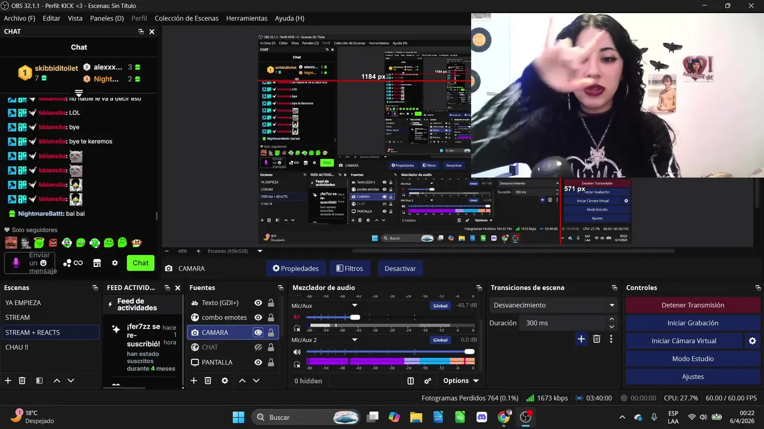Remove selected source via Fuentes trash icon
Image resolution: width=764 pixels, height=429 pixels.
click(208, 381)
